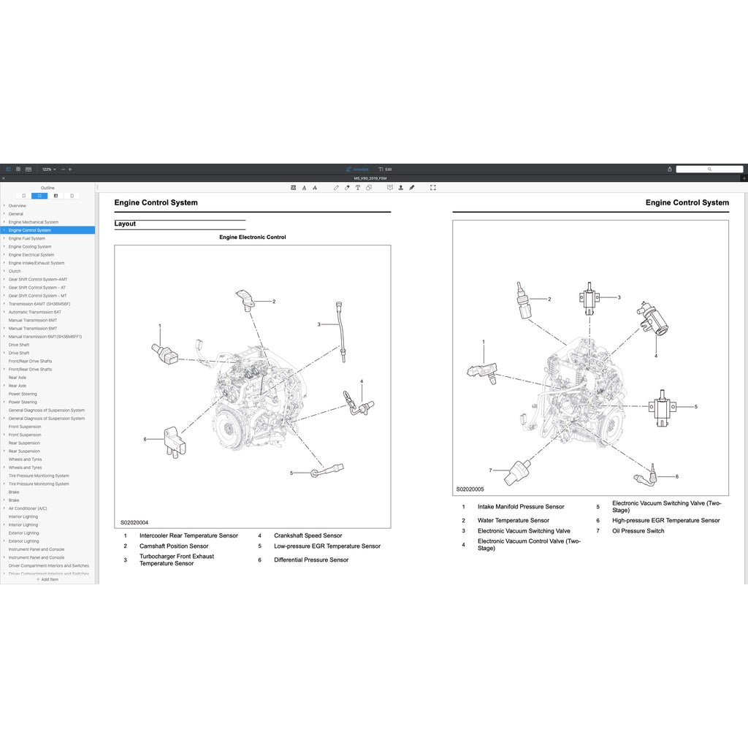The width and height of the screenshot is (748, 748).
Task: Click the minus zoom-out control
Action: (x=63, y=169)
